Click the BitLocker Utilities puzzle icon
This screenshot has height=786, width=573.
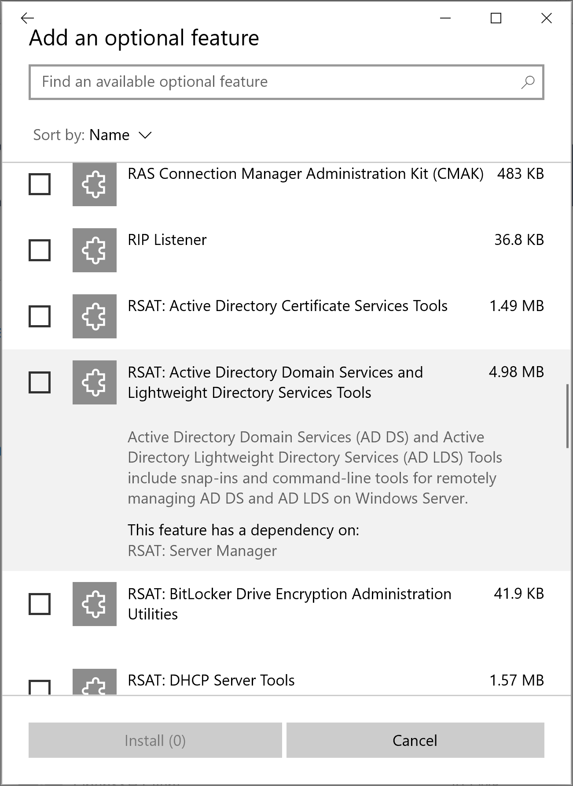click(x=95, y=604)
